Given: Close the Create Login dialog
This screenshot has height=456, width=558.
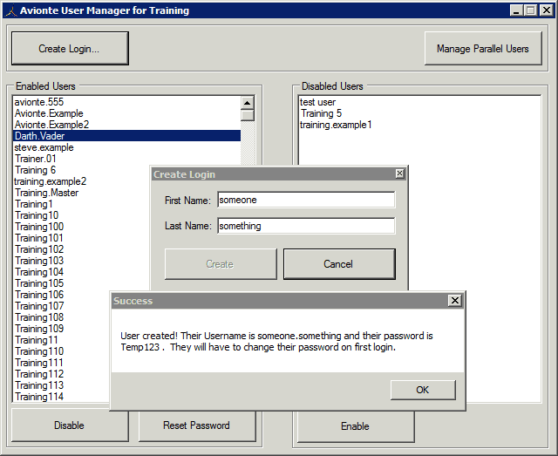Looking at the screenshot, I should coord(399,174).
